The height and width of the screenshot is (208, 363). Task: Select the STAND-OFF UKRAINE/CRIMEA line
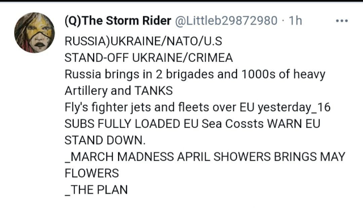pyautogui.click(x=149, y=58)
